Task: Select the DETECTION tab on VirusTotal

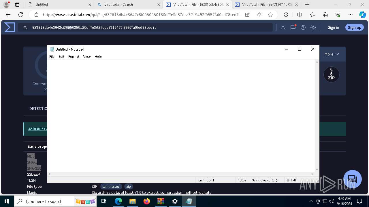Action: [38, 108]
